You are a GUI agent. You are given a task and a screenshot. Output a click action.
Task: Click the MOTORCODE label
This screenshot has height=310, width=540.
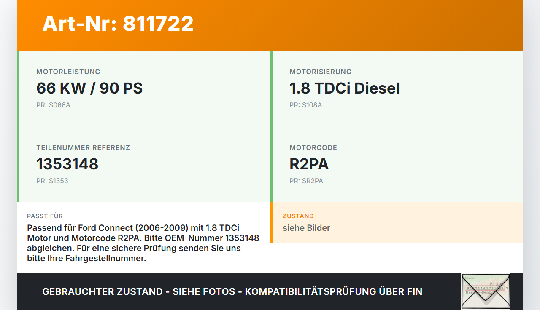(x=313, y=148)
